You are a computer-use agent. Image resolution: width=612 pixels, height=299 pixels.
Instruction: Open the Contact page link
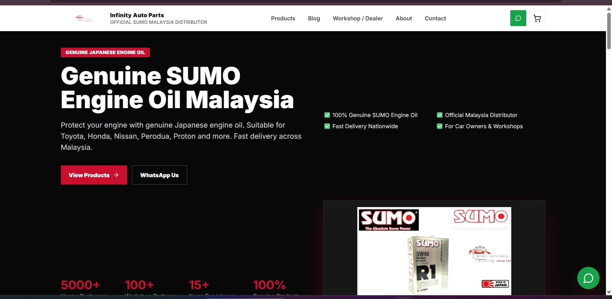(435, 18)
